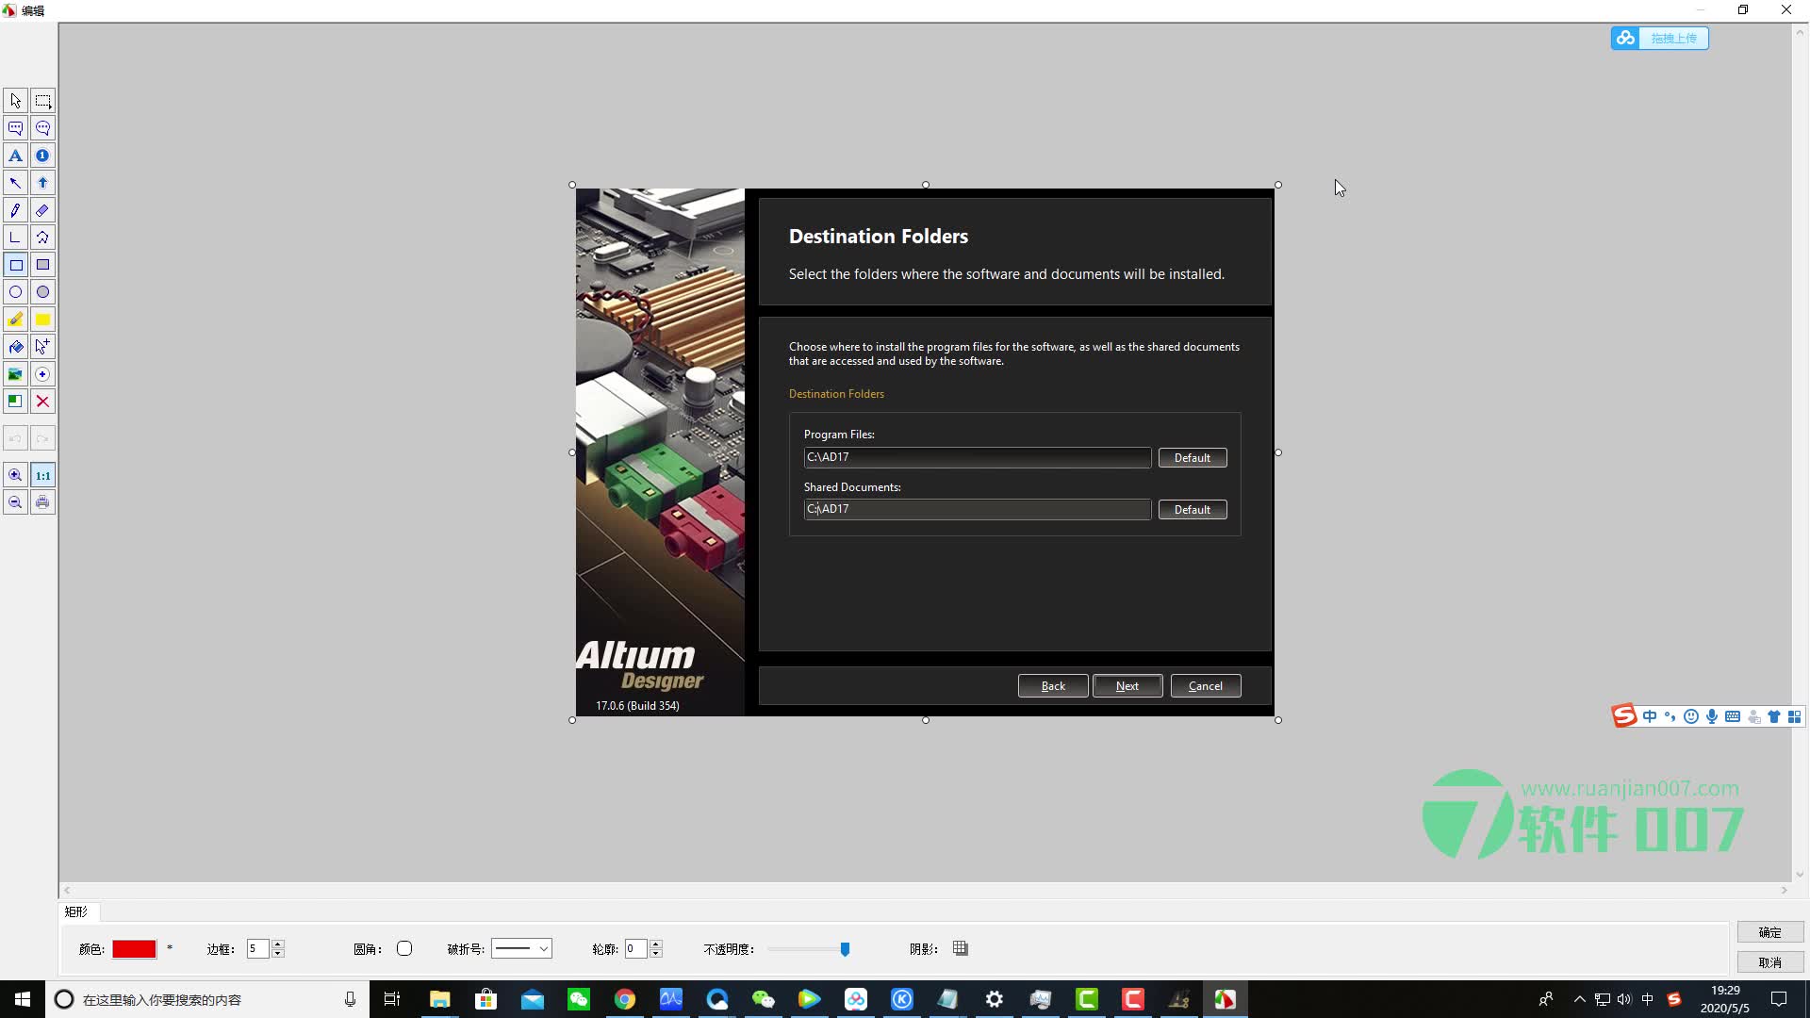Click the zoom-in magnifier icon
This screenshot has height=1018, width=1810.
pyautogui.click(x=15, y=475)
